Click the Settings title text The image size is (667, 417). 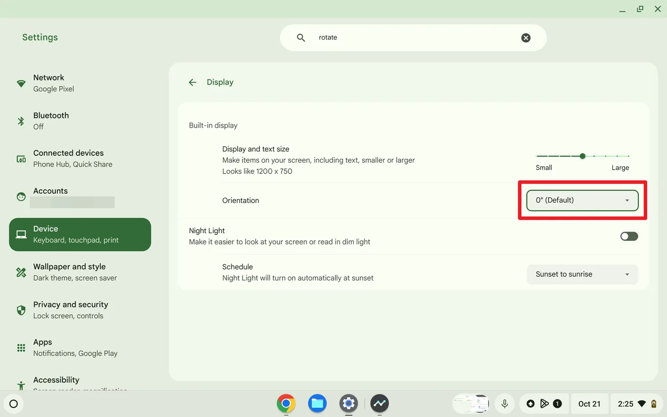click(x=40, y=37)
